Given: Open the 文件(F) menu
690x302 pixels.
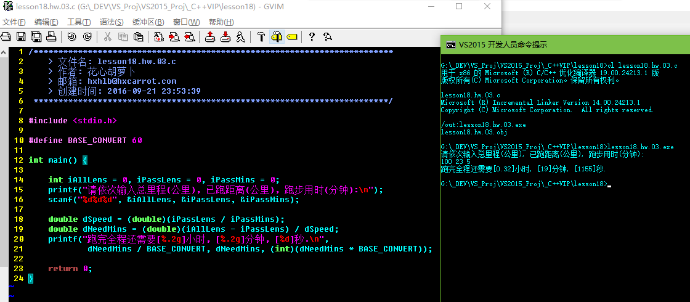Looking at the screenshot, I should coord(14,22).
